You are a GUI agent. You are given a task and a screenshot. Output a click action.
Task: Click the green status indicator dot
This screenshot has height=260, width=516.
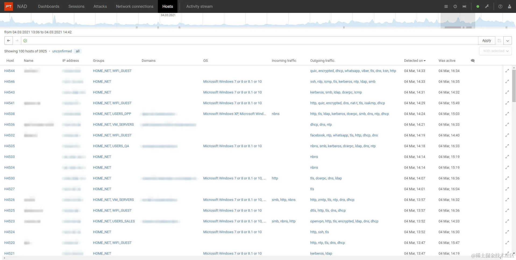click(478, 6)
